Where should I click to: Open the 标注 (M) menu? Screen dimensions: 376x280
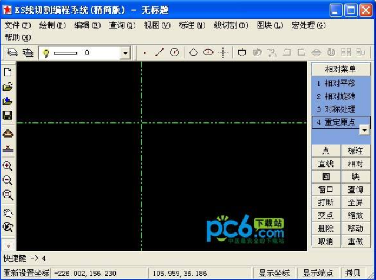coord(192,25)
